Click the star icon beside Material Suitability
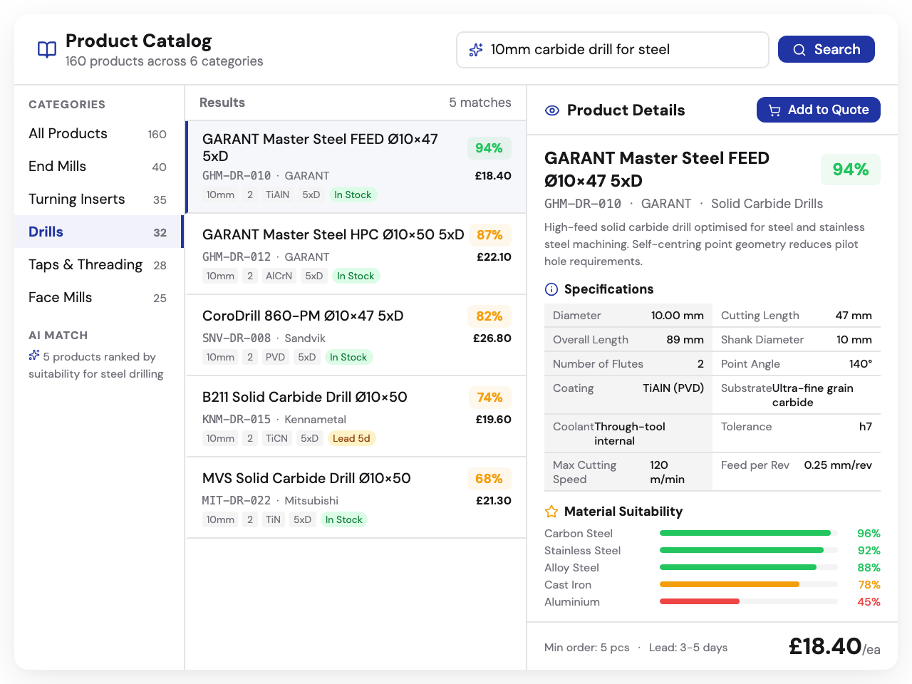Image resolution: width=912 pixels, height=684 pixels. click(551, 512)
